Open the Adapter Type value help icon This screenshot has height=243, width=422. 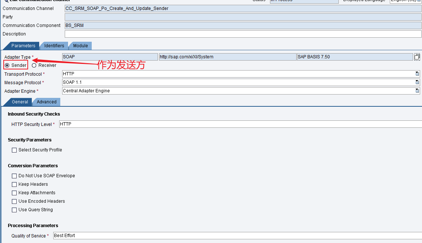coord(417,57)
